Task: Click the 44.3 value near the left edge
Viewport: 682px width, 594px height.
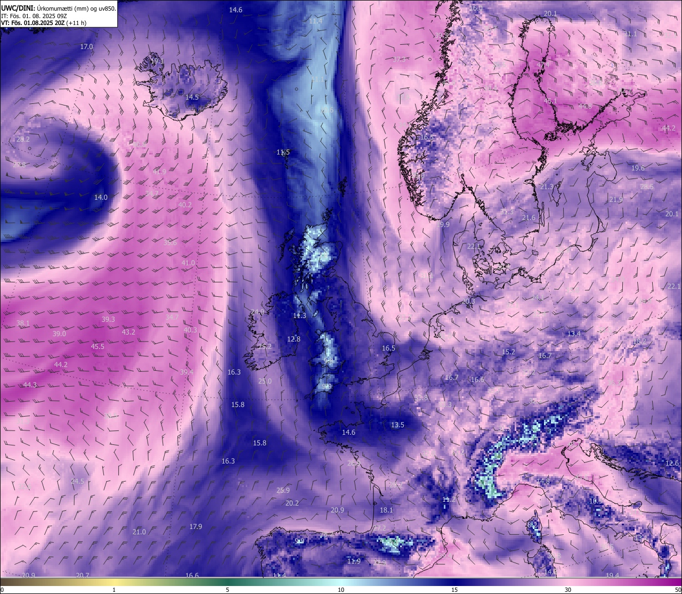Action: (30, 385)
